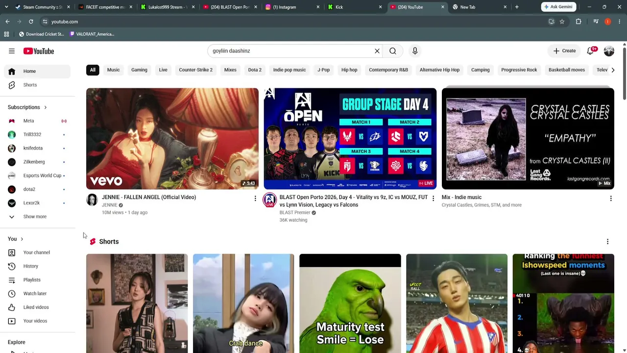
Task: Open Chrome extensions puzzle icon
Action: click(579, 22)
